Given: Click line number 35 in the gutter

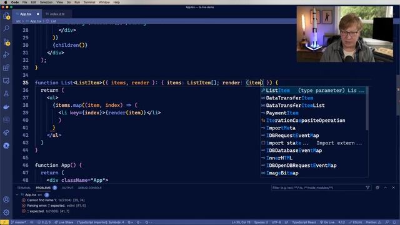Looking at the screenshot, I should pyautogui.click(x=25, y=82).
